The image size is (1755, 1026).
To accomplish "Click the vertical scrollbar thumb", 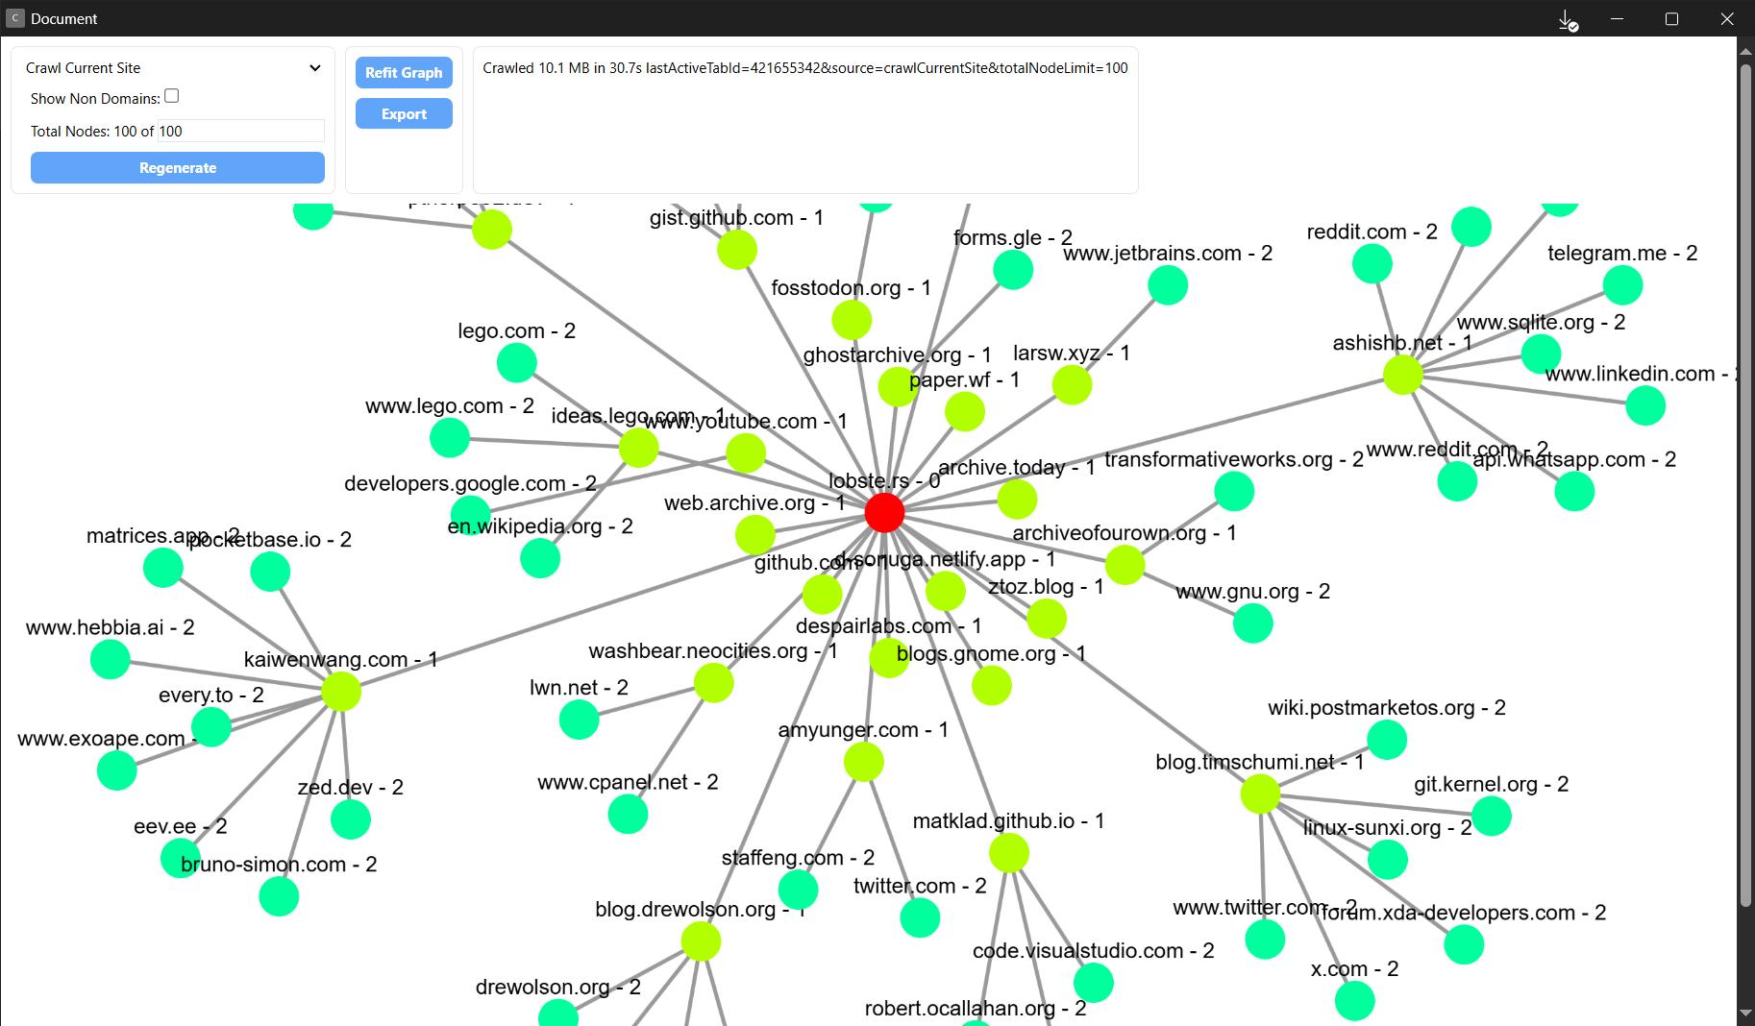I will 1745,485.
